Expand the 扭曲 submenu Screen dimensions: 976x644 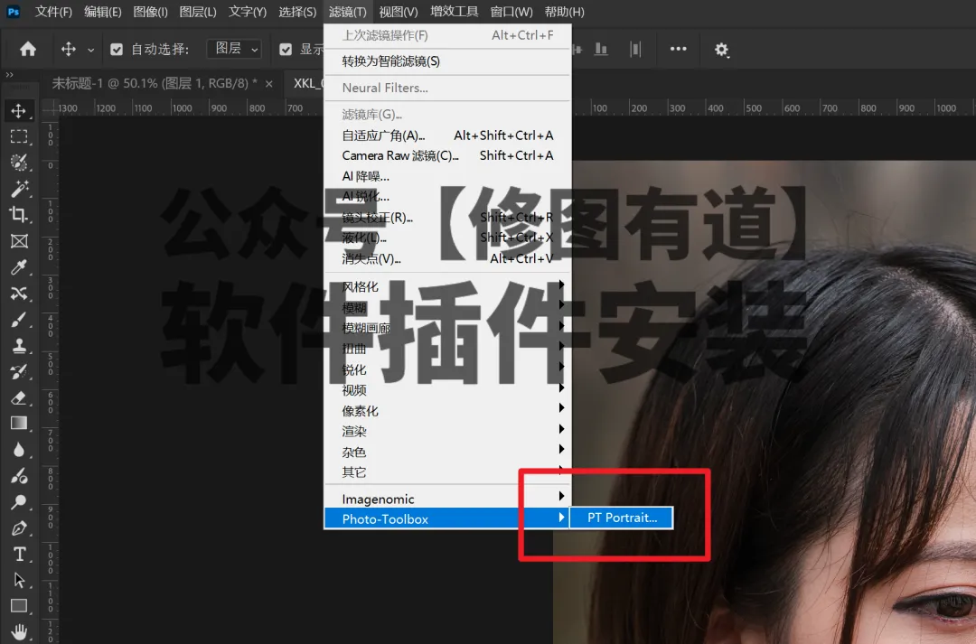pos(447,349)
